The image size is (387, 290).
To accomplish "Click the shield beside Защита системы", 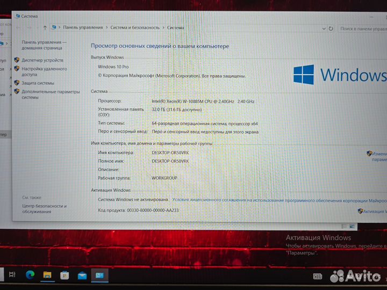I will (x=17, y=83).
